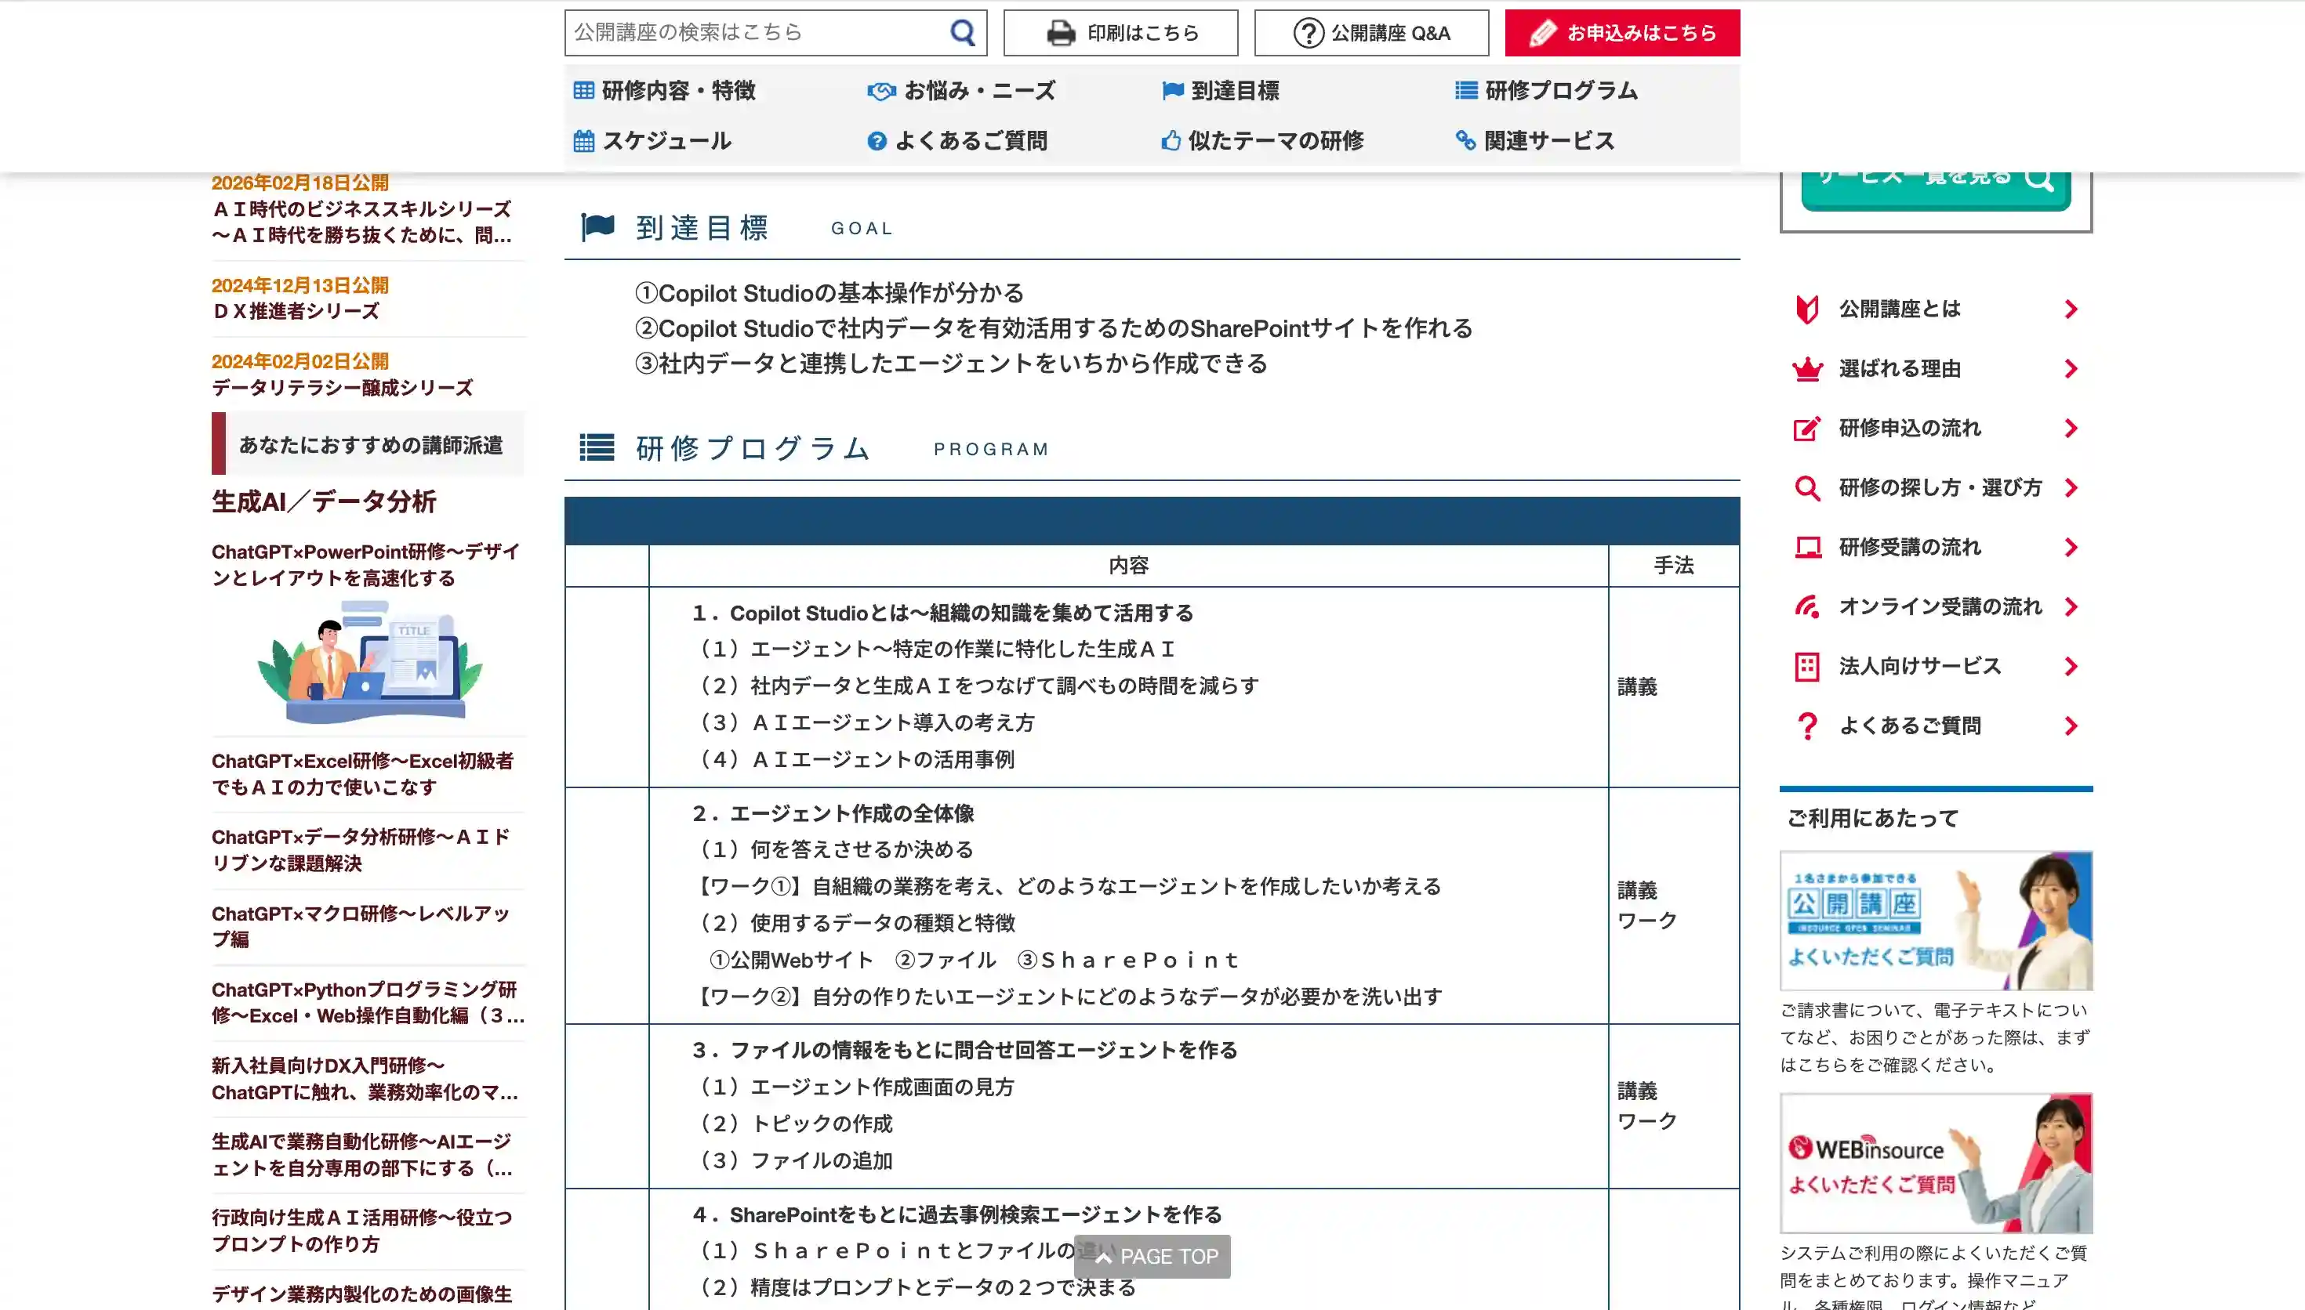The height and width of the screenshot is (1310, 2305).
Task: Open 行政向け生成AI活用研修 link
Action: click(361, 1231)
